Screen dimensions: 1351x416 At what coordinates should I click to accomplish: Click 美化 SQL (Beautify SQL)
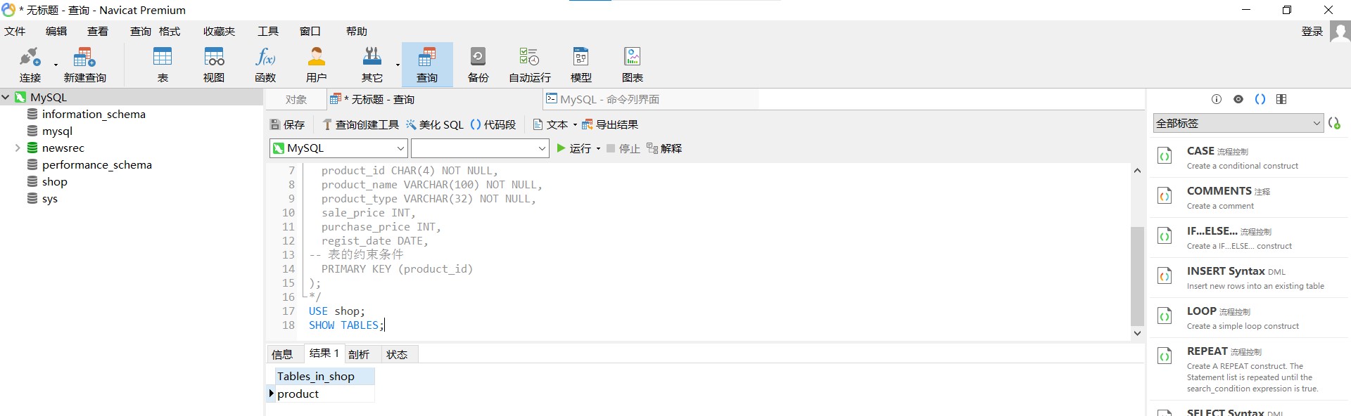tap(434, 124)
